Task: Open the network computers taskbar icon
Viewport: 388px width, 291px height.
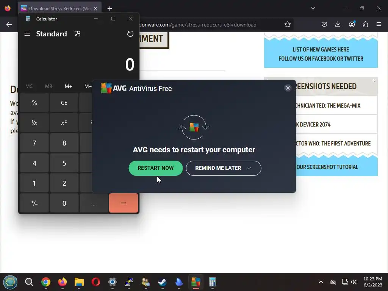Action: pos(129,282)
